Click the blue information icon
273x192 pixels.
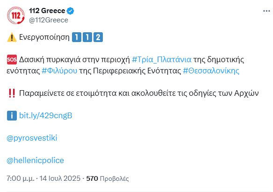click(12, 116)
